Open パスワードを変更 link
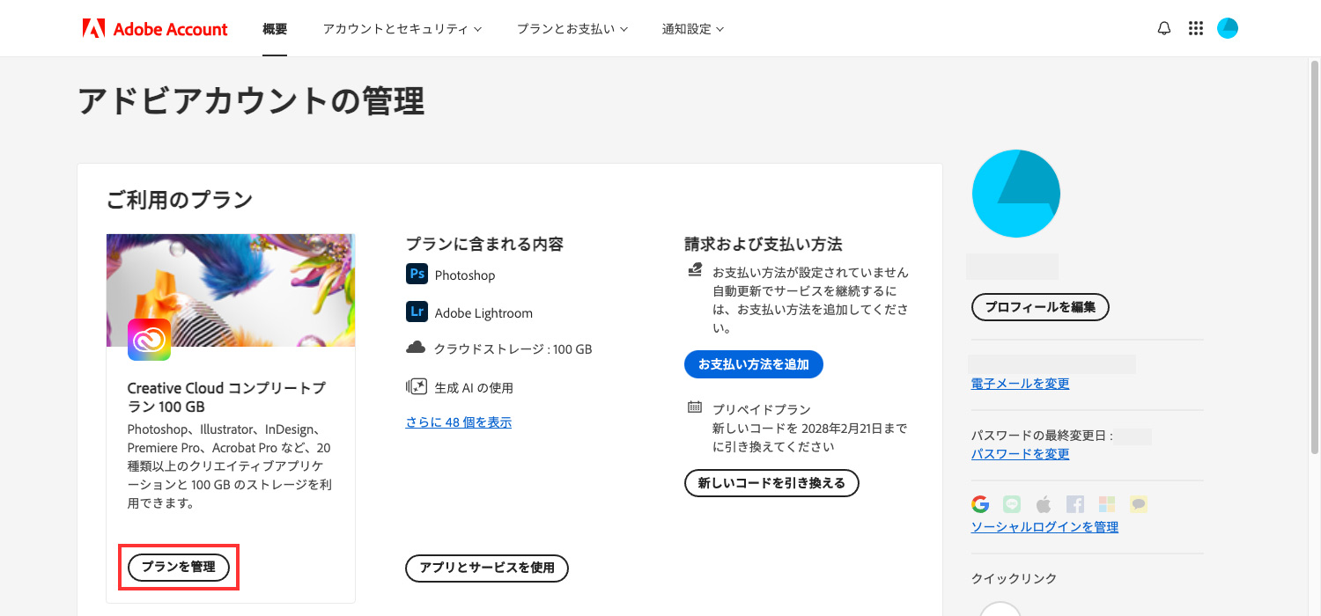Viewport: 1321px width, 616px height. pos(1020,454)
